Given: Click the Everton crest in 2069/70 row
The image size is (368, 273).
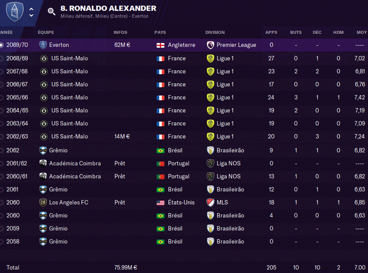Looking at the screenshot, I should 43,45.
